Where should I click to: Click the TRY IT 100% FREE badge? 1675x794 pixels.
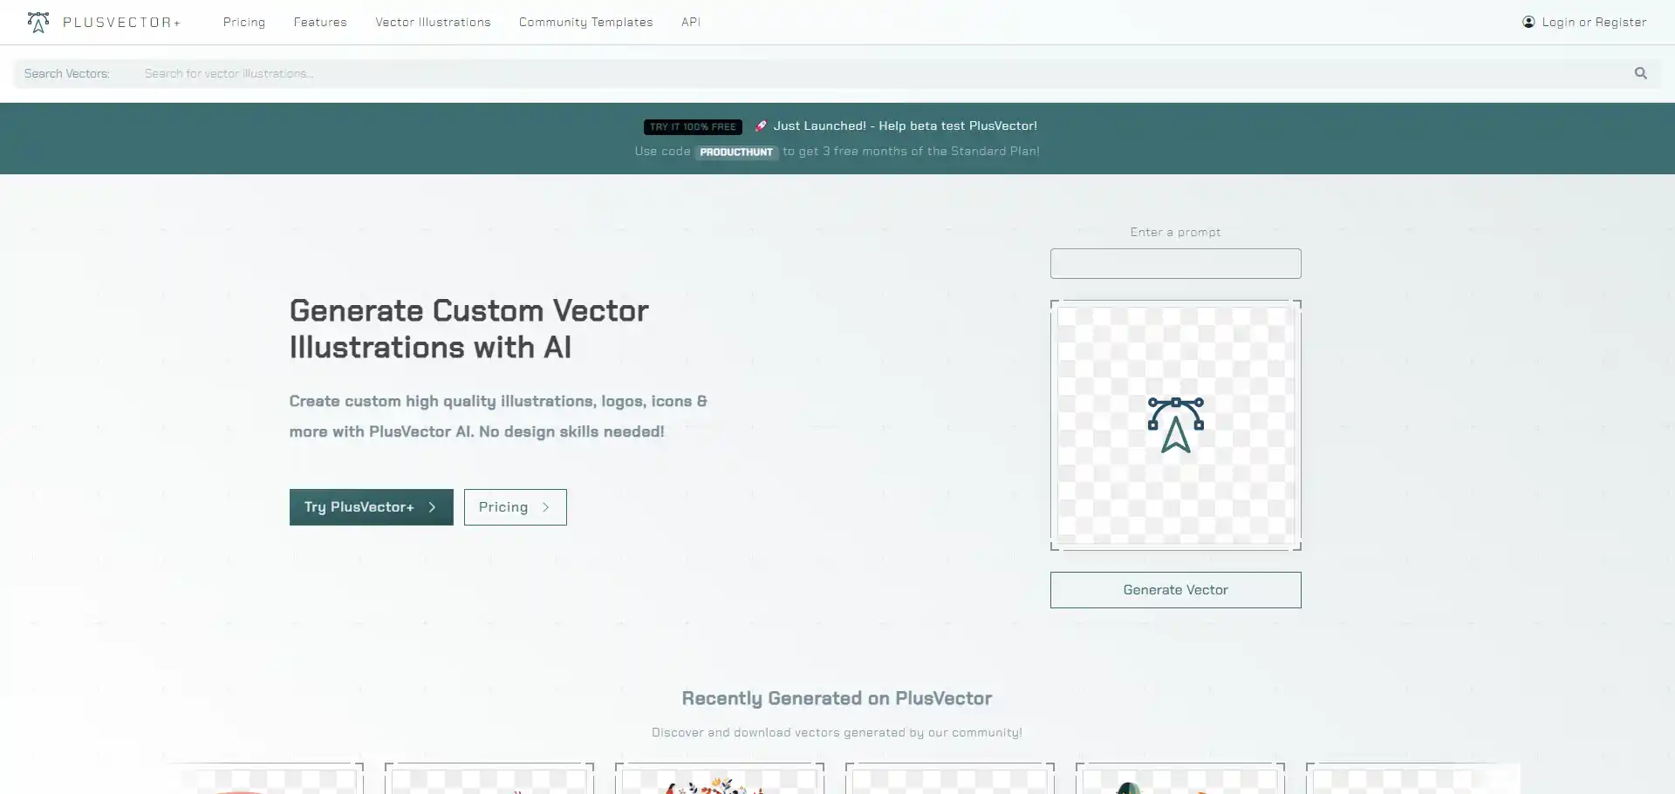[693, 127]
